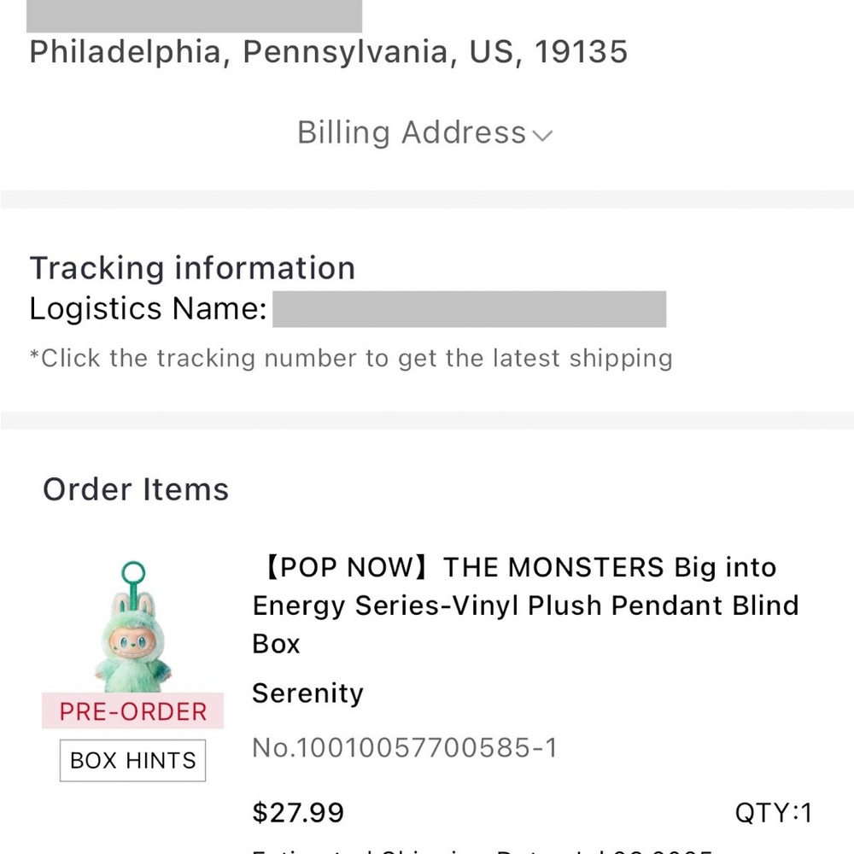This screenshot has width=854, height=854.
Task: Click the Order Items heading
Action: point(136,489)
